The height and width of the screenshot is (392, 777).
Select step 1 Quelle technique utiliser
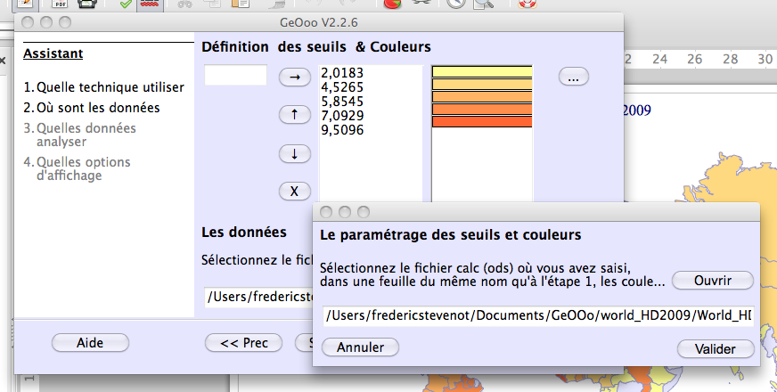click(104, 87)
